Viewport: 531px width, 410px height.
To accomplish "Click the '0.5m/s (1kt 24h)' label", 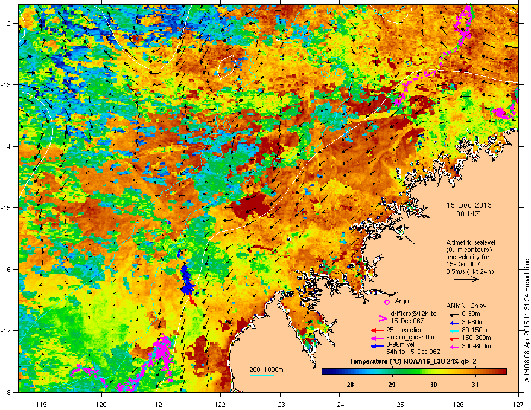I will 469,271.
